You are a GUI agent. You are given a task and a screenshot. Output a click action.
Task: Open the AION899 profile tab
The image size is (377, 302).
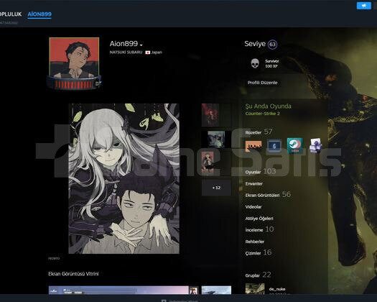click(39, 14)
